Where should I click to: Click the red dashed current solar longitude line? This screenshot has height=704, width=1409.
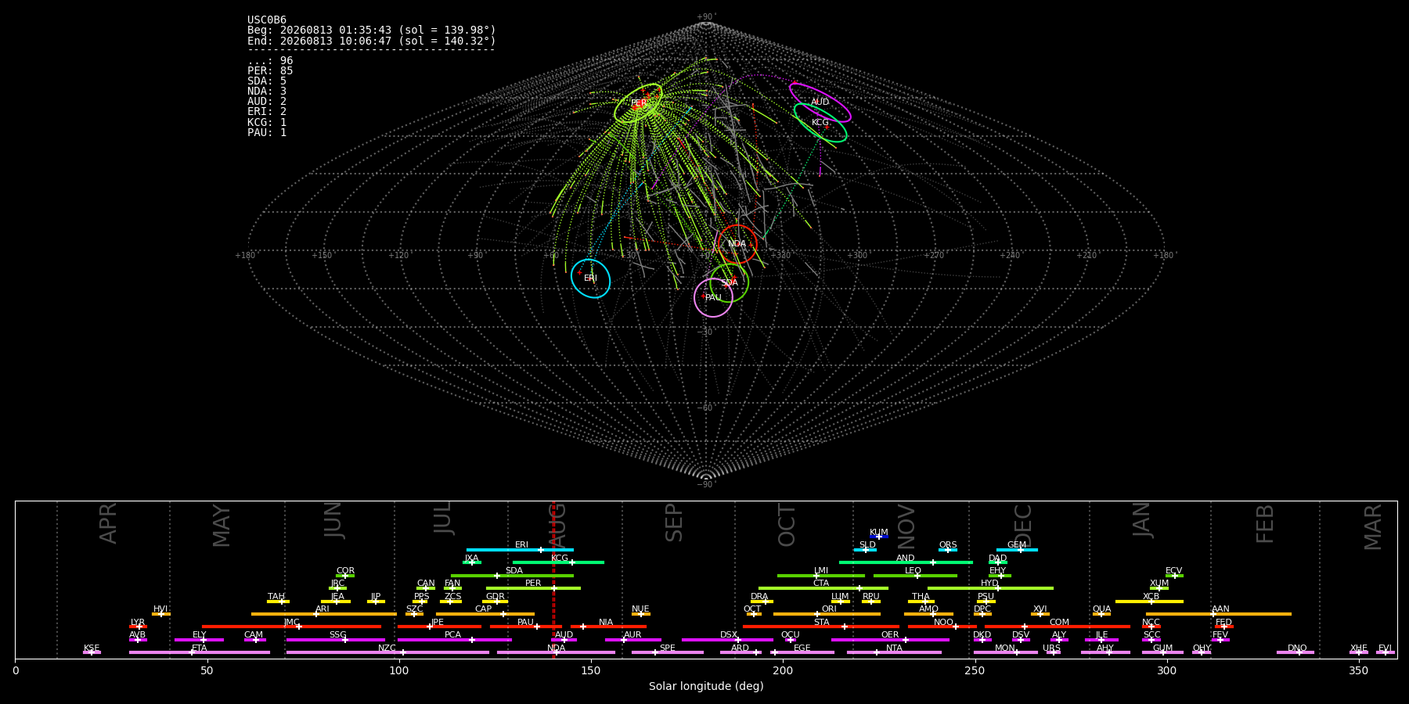pos(553,579)
